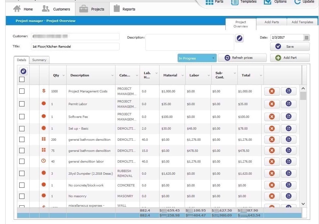Open the Templates list icon

(x=235, y=2)
